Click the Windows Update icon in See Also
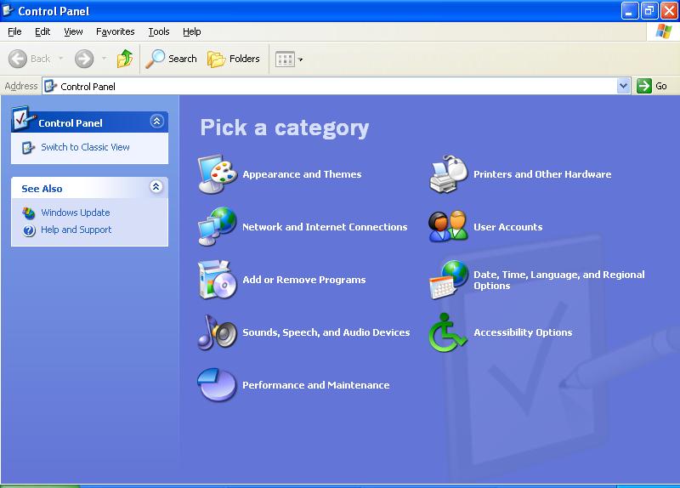Screen dimensions: 680x488 [x=29, y=213]
